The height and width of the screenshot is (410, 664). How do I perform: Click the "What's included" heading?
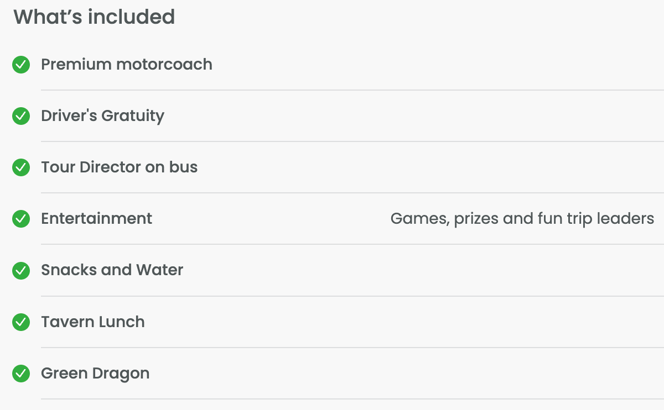tap(94, 17)
